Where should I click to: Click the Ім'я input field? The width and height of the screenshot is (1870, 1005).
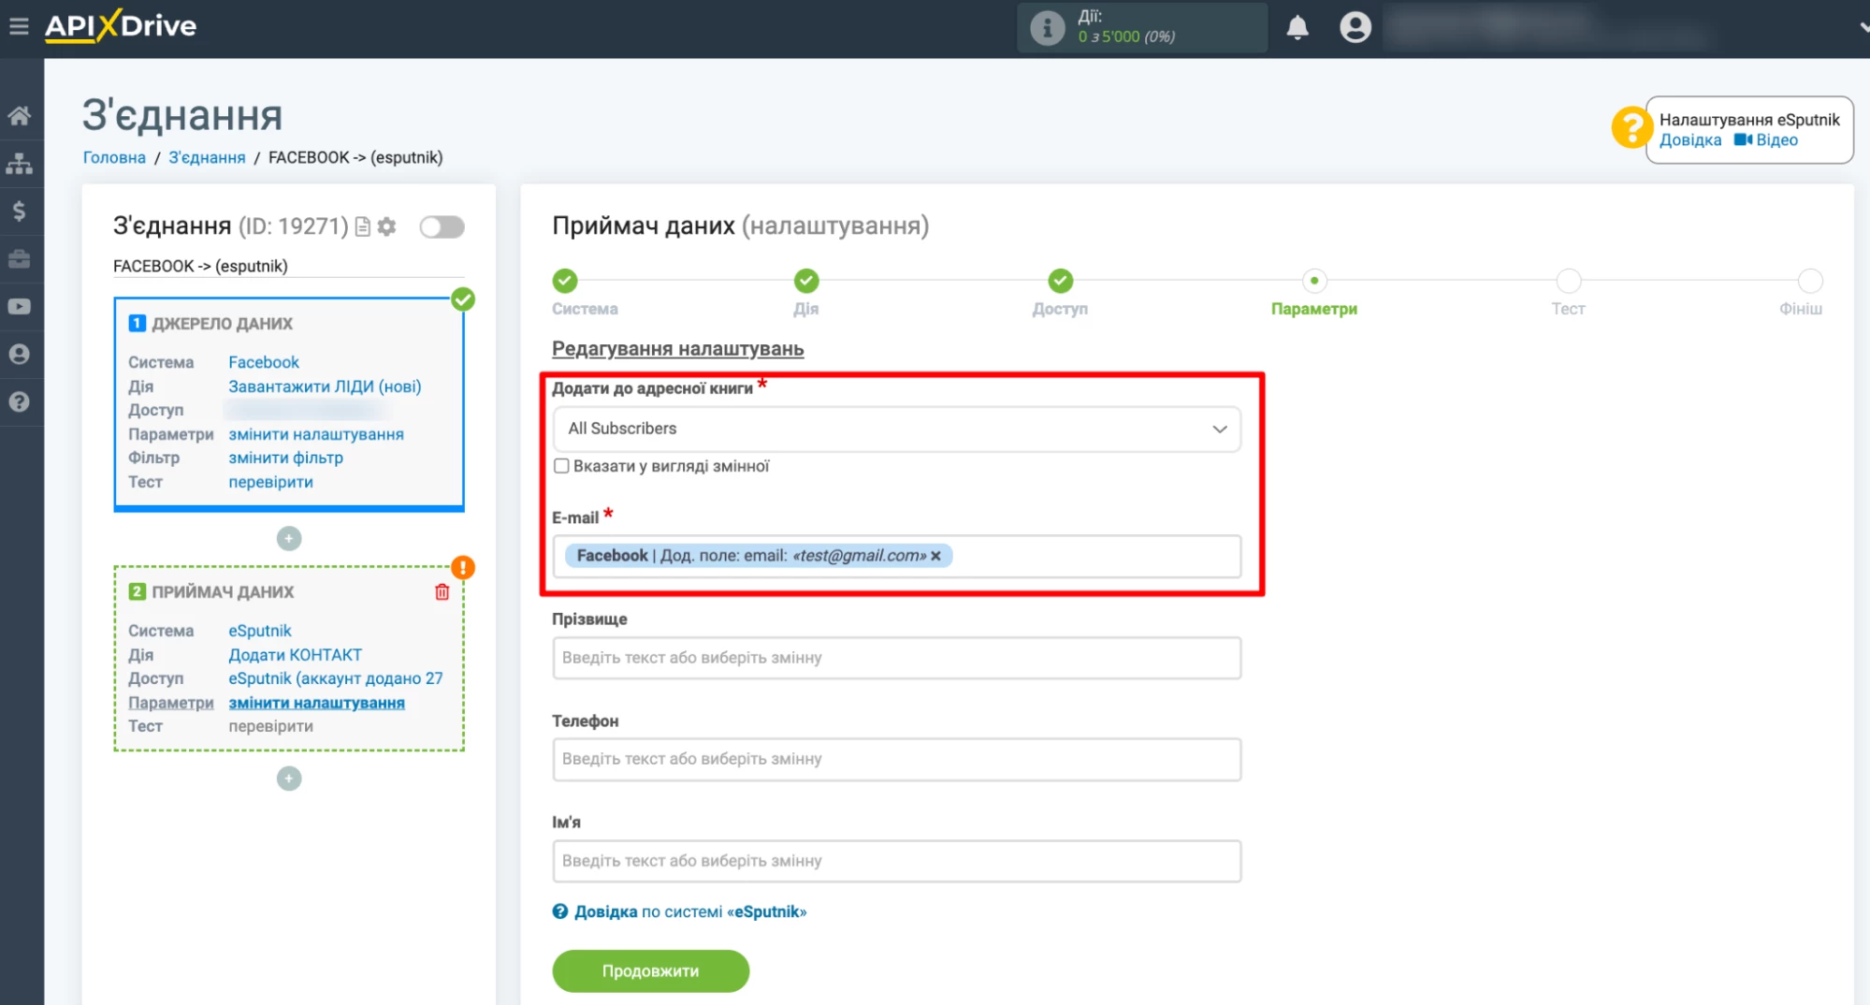pos(897,861)
